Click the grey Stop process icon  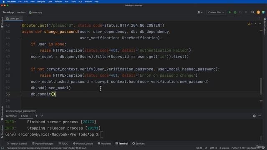point(246,12)
